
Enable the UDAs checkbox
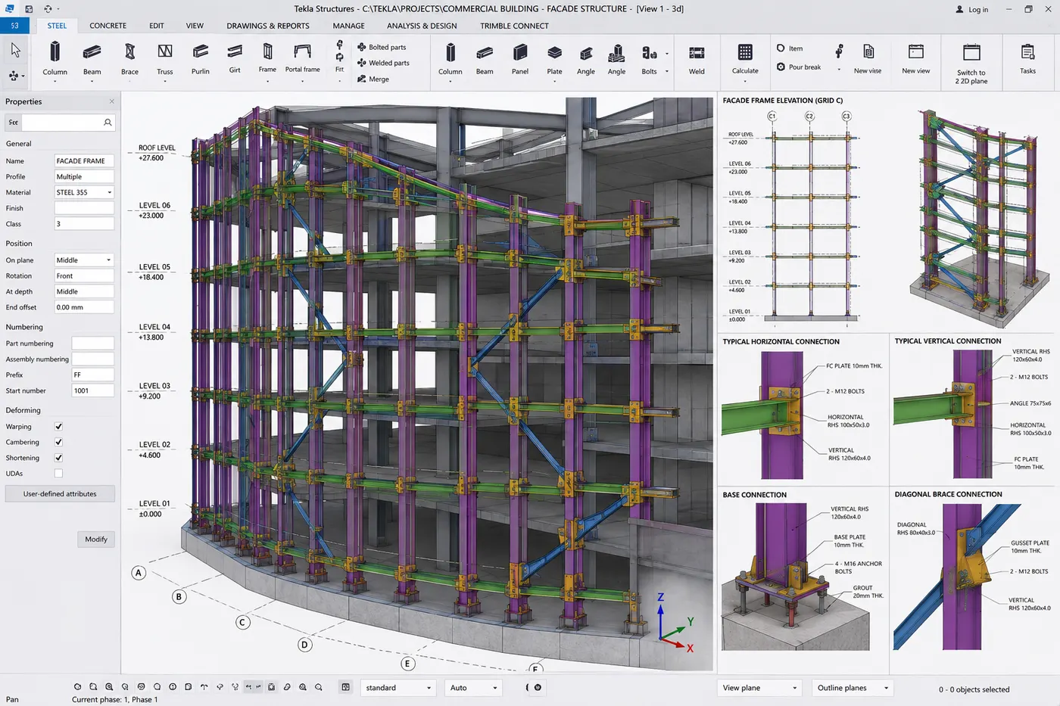(x=58, y=473)
